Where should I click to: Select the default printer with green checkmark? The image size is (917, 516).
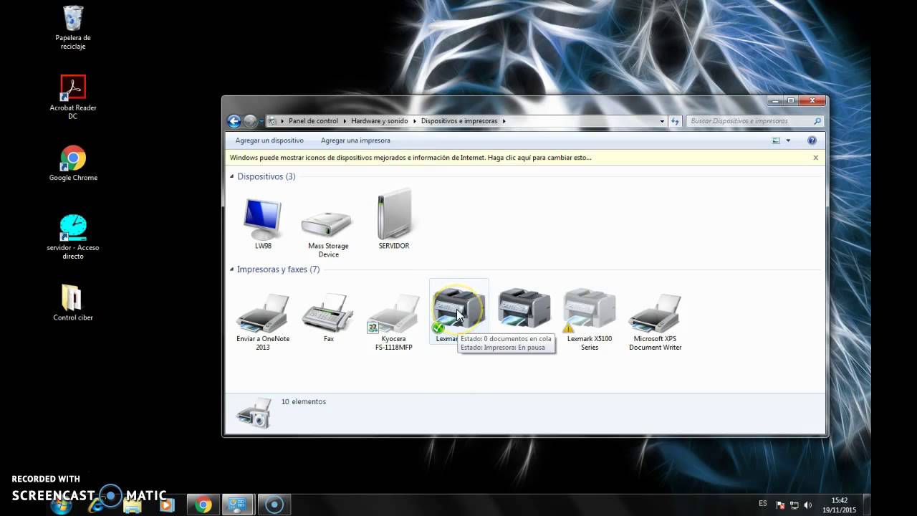[458, 311]
